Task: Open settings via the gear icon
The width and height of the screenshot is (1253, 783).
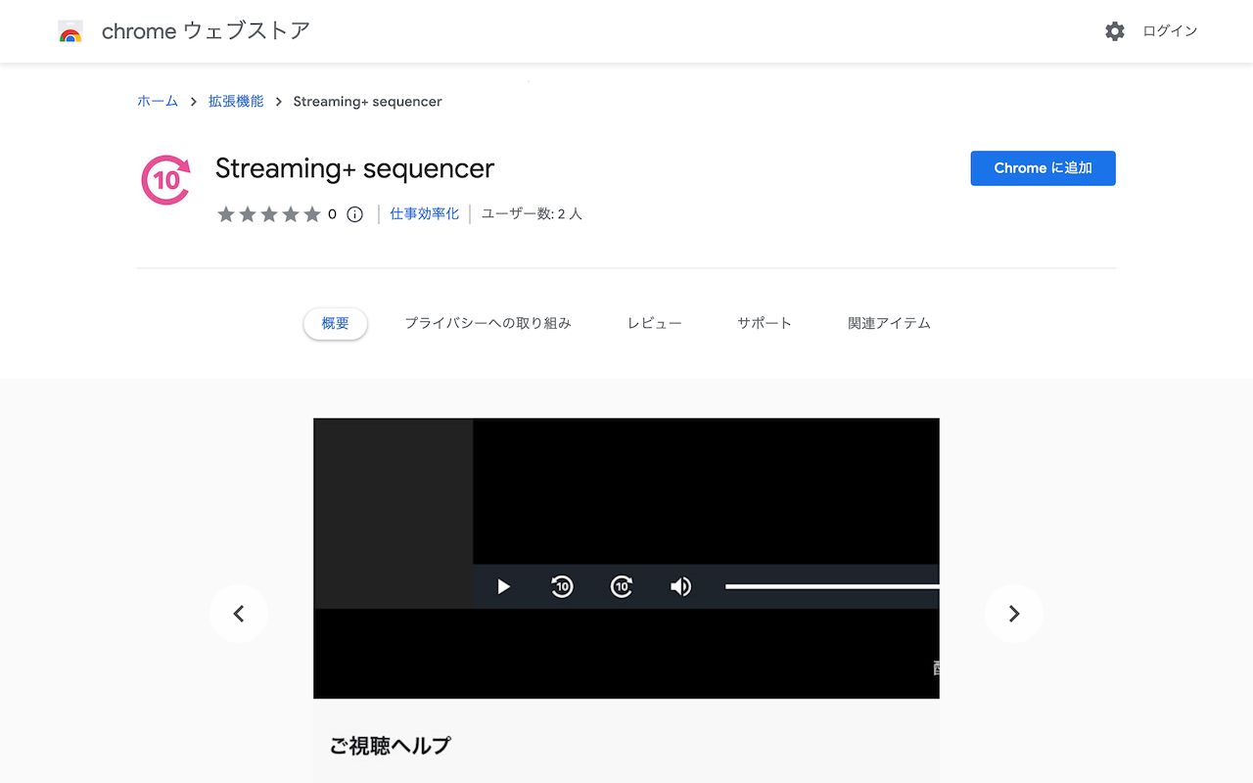Action: (1115, 31)
